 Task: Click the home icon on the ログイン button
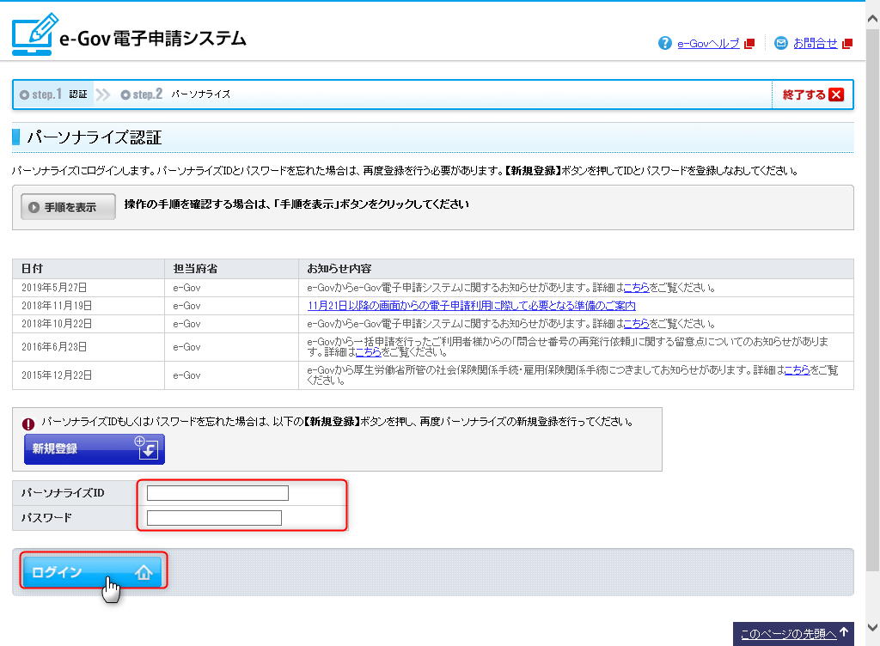pos(144,573)
